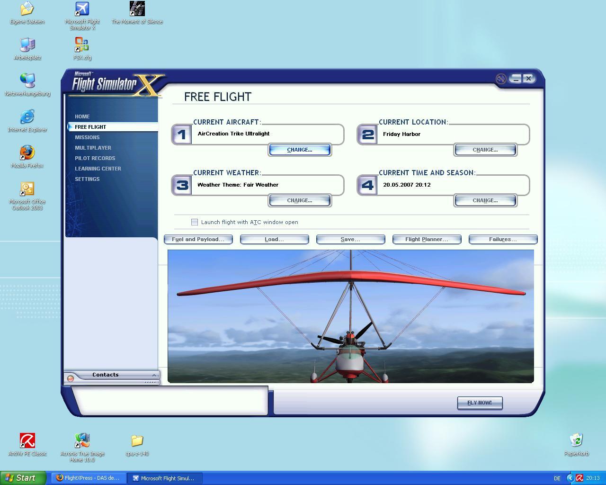The image size is (606, 485).
Task: Minimize the Flight Simulator window
Action: (x=516, y=79)
